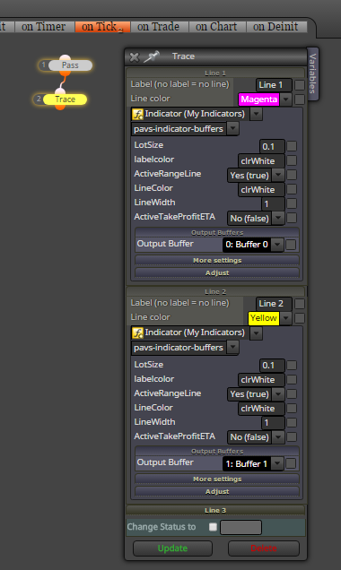Switch to the on Tick tab

[102, 27]
